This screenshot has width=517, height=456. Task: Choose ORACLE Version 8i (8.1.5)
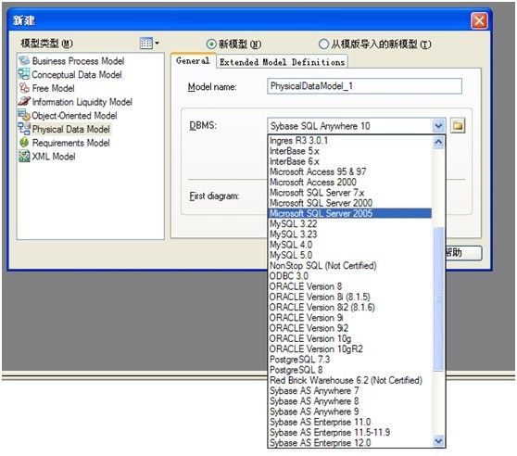point(350,297)
